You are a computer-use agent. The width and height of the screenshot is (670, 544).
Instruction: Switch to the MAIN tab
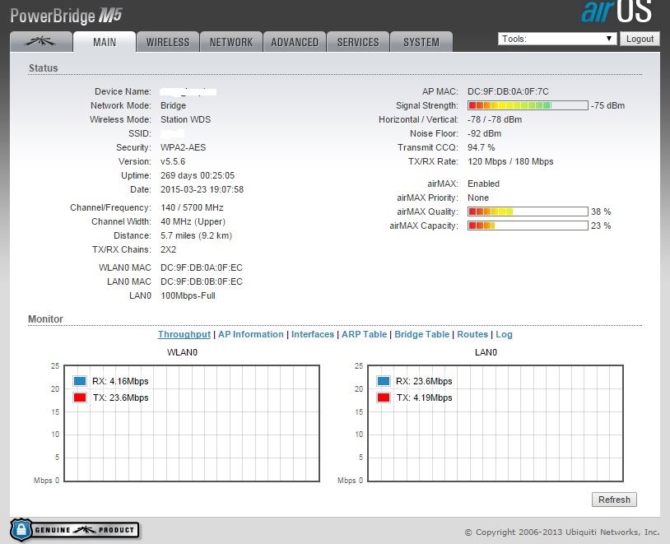105,42
